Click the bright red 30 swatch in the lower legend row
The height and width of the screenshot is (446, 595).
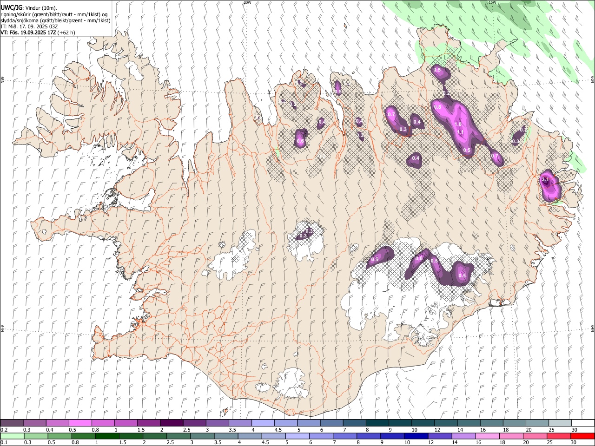[x=582, y=436]
